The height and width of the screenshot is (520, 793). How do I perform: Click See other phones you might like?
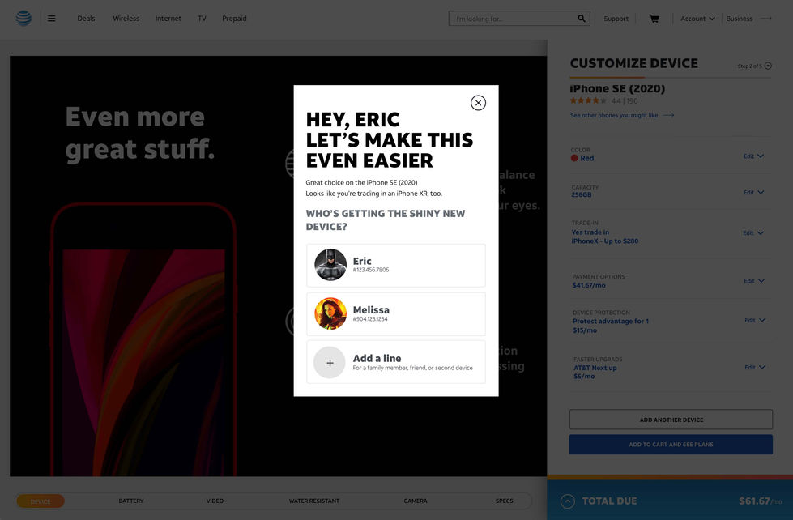pos(621,115)
